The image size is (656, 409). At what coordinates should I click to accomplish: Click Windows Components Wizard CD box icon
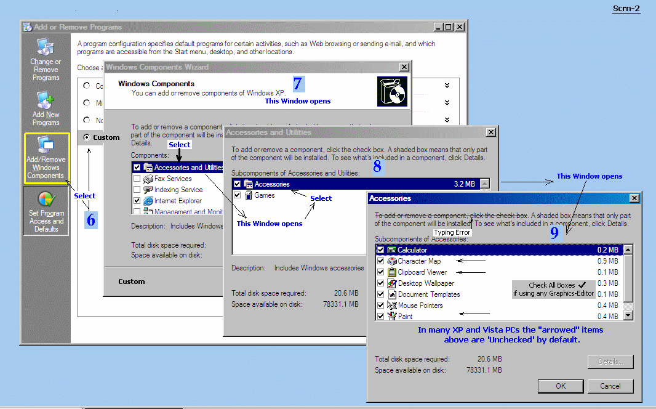click(392, 91)
